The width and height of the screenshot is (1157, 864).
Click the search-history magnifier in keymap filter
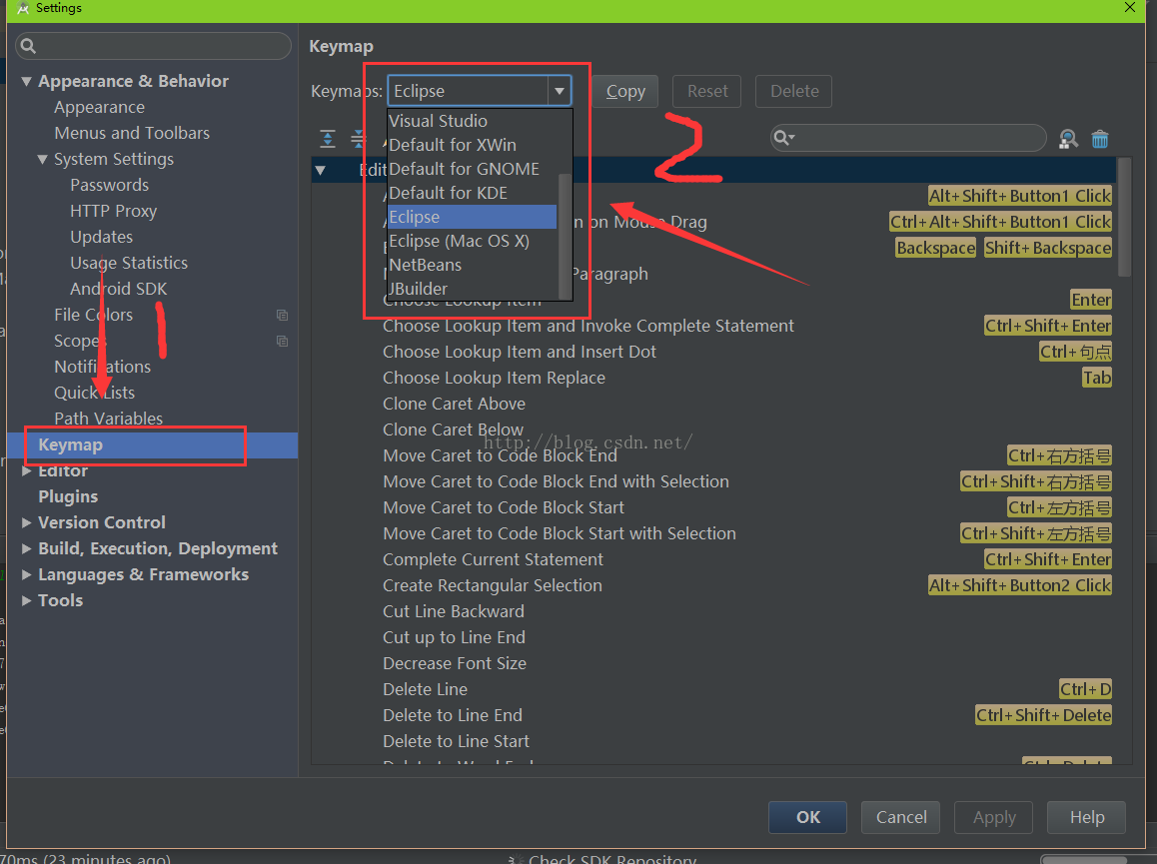783,138
